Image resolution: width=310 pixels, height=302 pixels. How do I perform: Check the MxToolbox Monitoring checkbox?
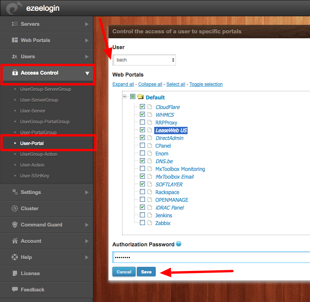(142, 169)
